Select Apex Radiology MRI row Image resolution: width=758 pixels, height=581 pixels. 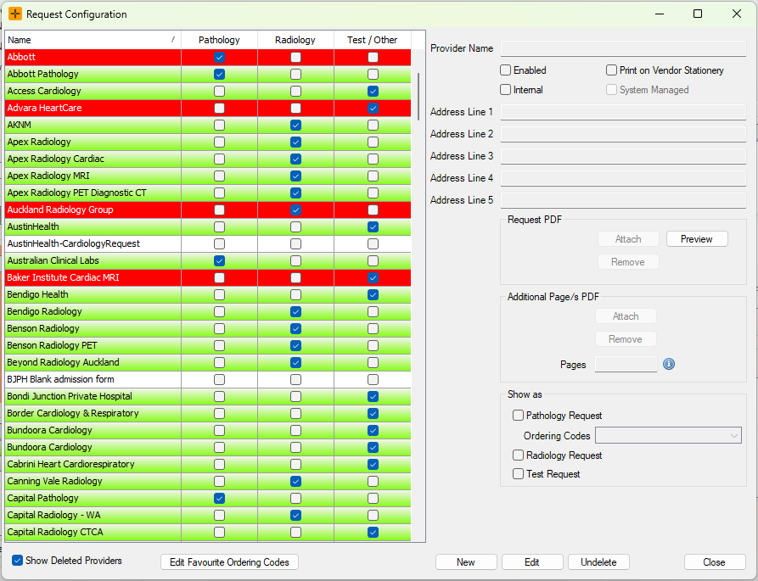point(208,176)
